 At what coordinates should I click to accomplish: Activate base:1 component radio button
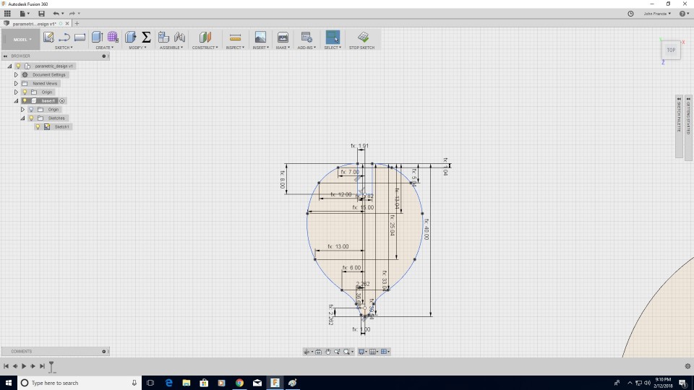tap(62, 101)
